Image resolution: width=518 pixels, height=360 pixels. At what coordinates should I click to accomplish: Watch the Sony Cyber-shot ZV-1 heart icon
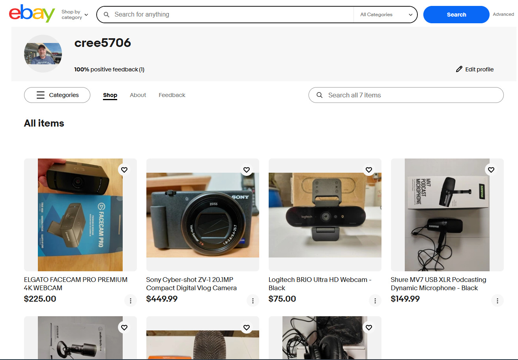tap(247, 170)
